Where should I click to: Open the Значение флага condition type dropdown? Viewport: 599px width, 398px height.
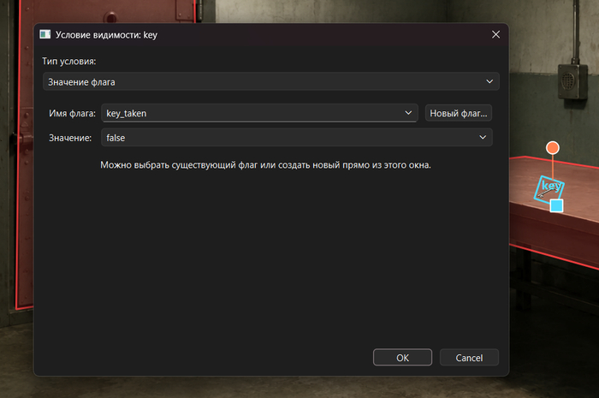click(271, 81)
